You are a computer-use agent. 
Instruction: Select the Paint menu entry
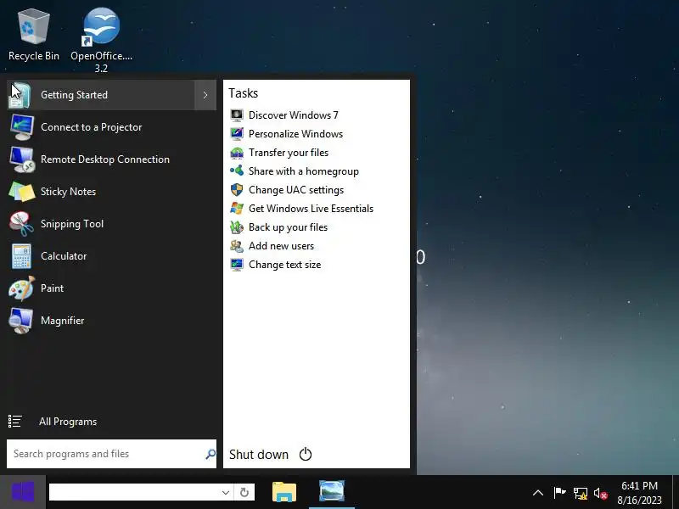point(111,288)
